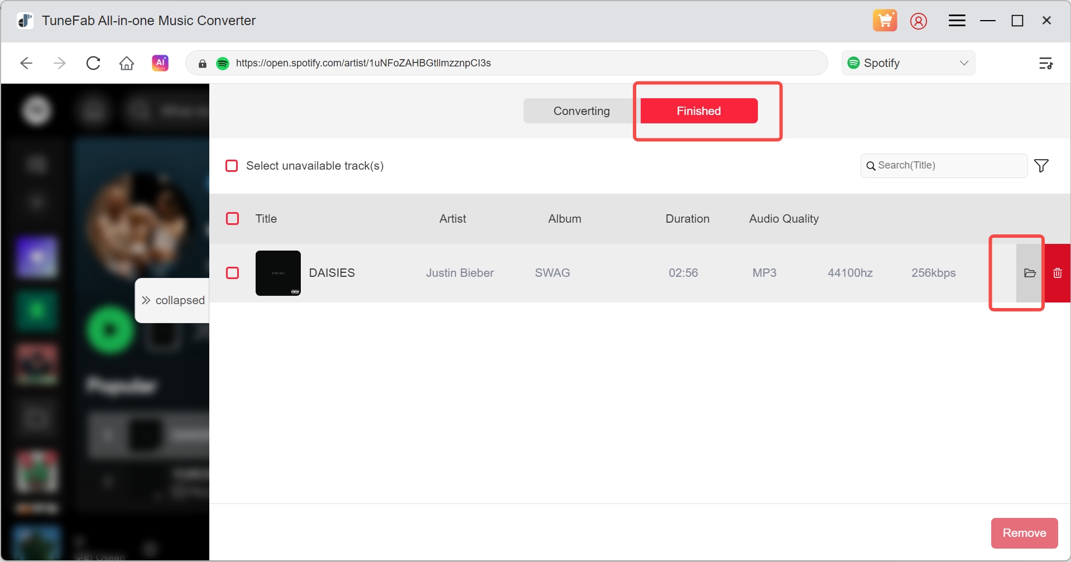Open the hamburger settings menu

(x=957, y=20)
